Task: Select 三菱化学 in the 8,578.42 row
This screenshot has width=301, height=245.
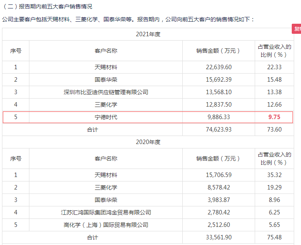Action: (x=106, y=187)
